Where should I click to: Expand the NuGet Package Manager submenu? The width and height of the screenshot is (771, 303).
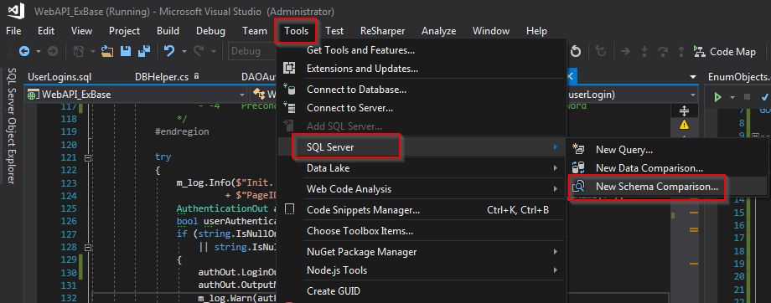pos(422,252)
